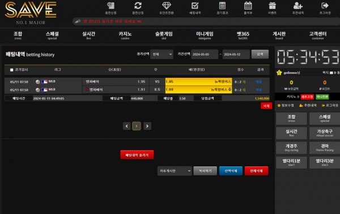Open the board selection dropdown near copy button

(x=175, y=171)
